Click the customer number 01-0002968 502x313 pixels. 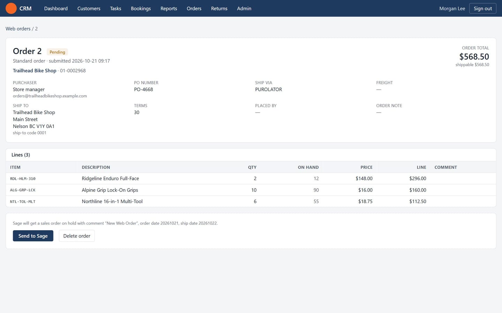(x=73, y=71)
